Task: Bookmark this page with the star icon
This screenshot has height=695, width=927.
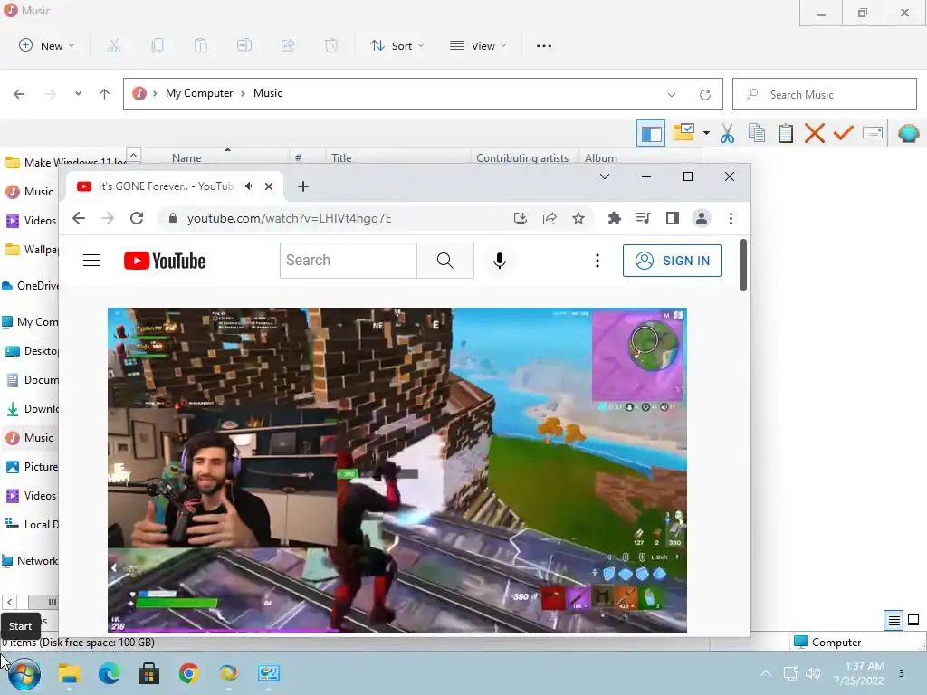Action: (x=578, y=219)
